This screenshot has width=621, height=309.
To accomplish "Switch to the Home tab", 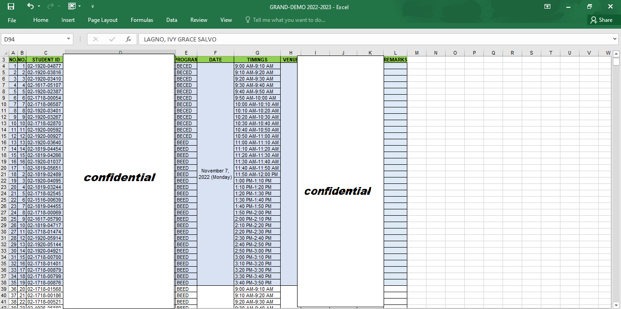I will coord(41,20).
